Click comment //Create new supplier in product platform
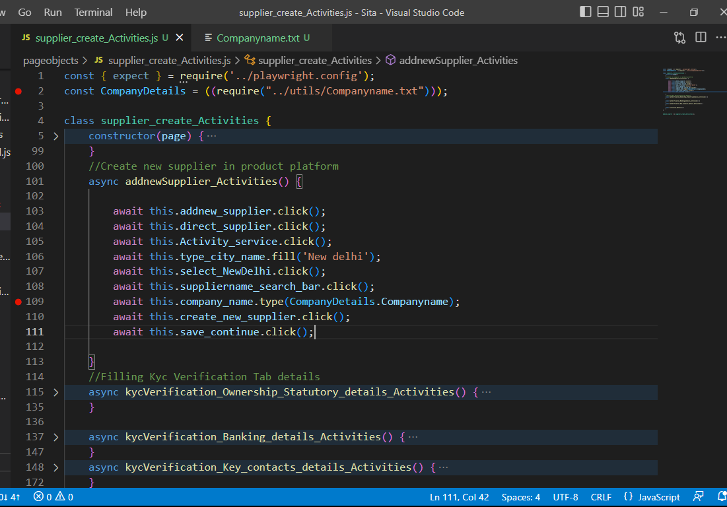Image resolution: width=727 pixels, height=507 pixels. pos(213,166)
